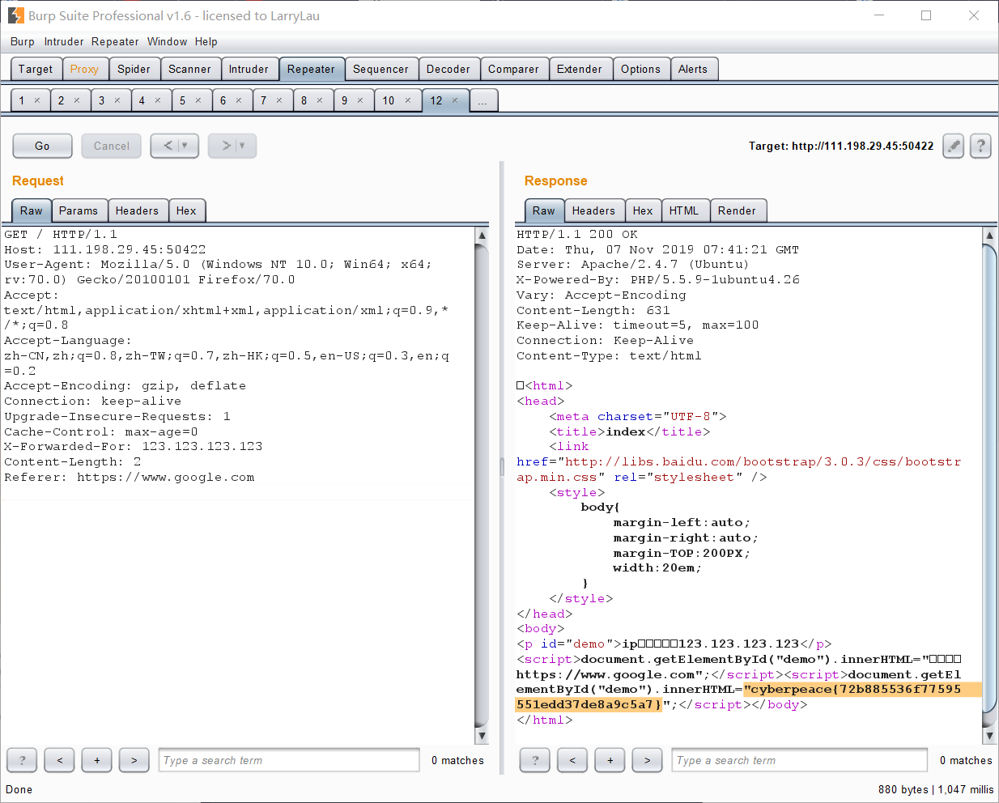This screenshot has height=803, width=999.
Task: Switch response view to Render tab
Action: pyautogui.click(x=737, y=210)
